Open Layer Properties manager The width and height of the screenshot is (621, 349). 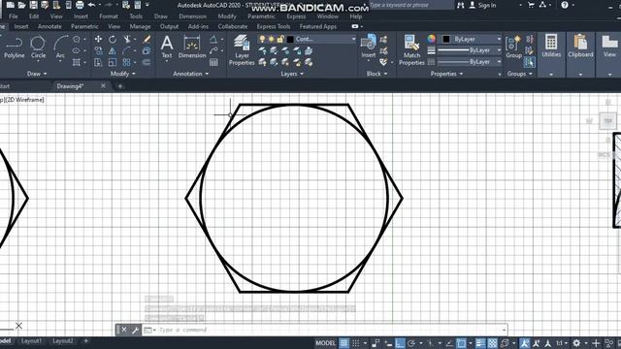click(242, 49)
